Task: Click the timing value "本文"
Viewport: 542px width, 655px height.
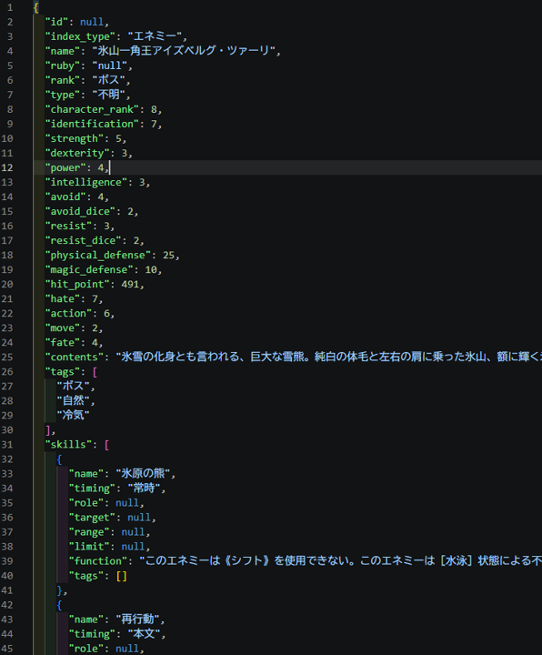Action: (x=144, y=634)
